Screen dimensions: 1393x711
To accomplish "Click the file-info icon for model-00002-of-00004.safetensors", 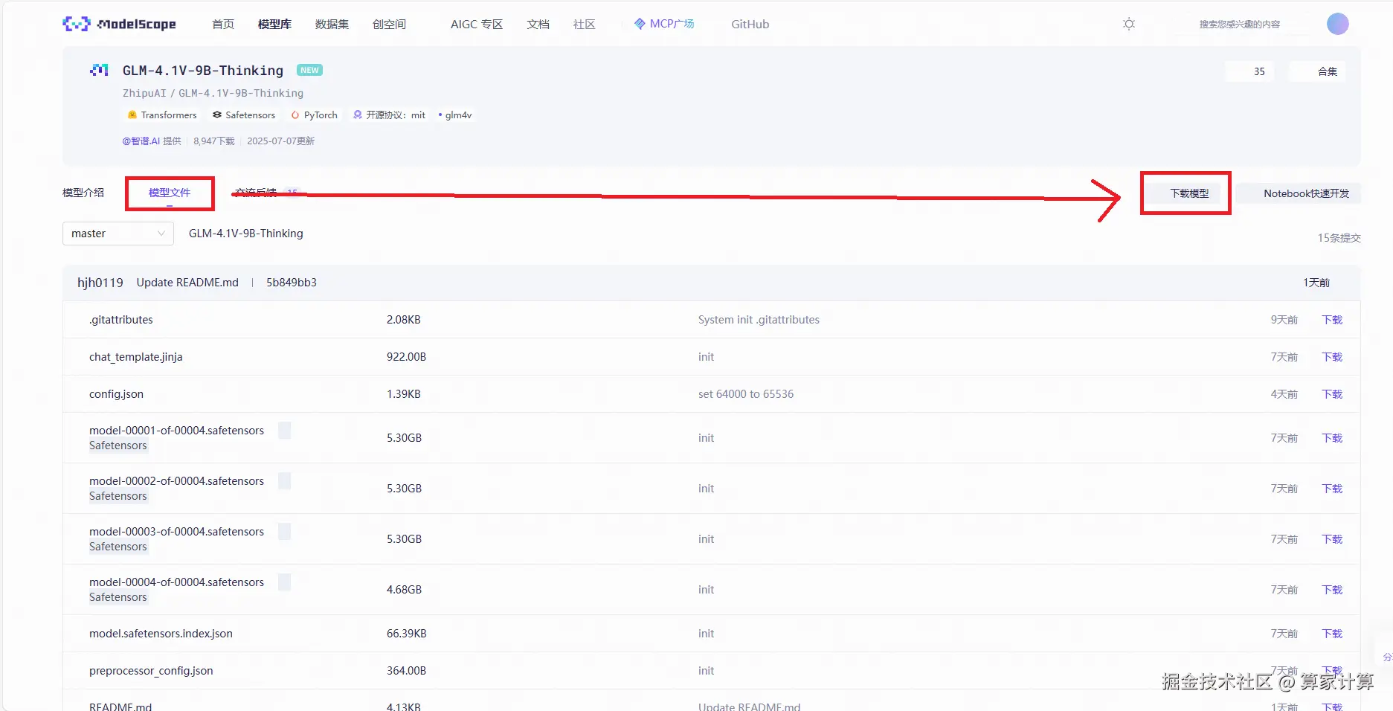I will point(284,480).
